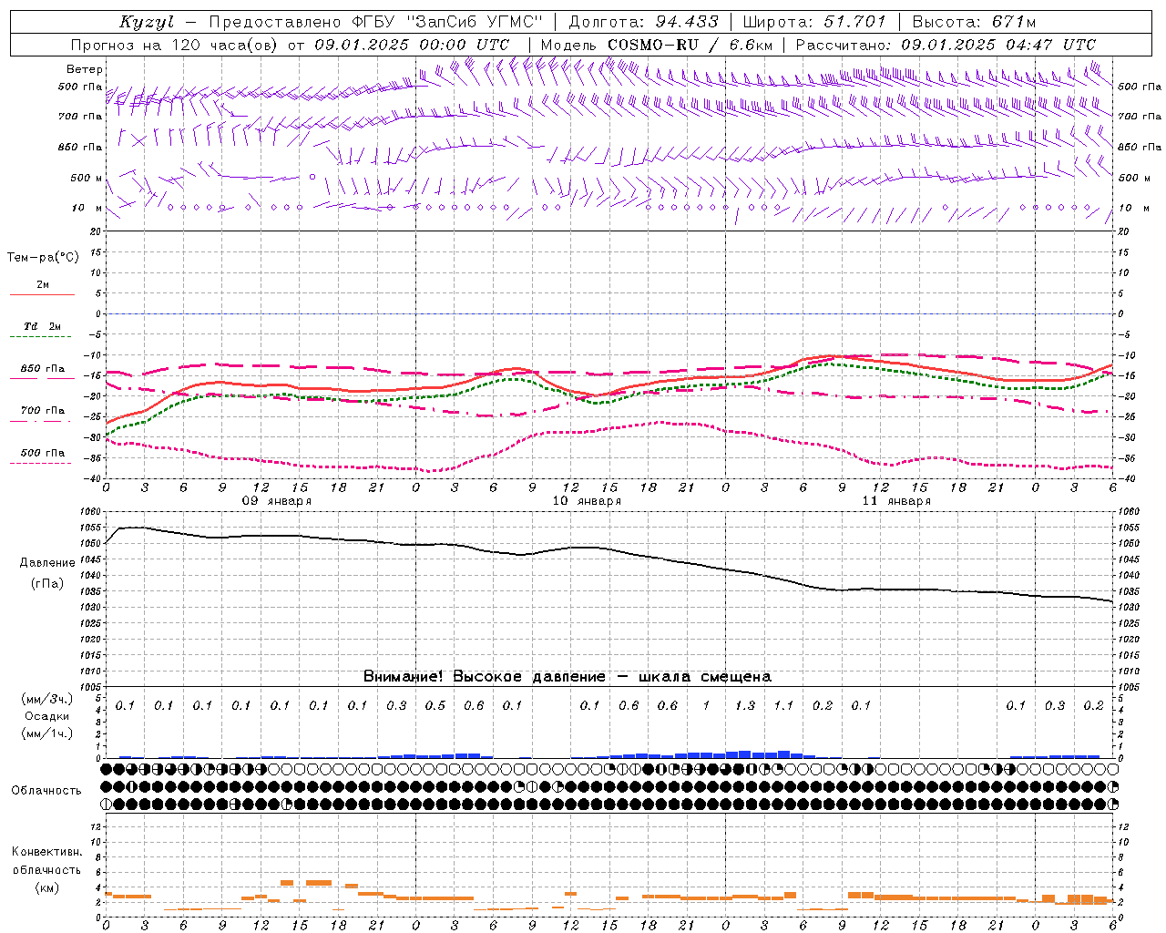1166x933 pixels.
Task: Click the '09 января' date label
Action: 277,501
